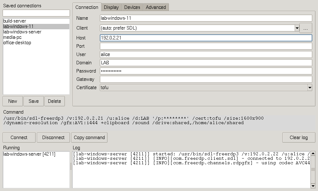Click the Name input field
This screenshot has width=318, height=191.
(206, 18)
